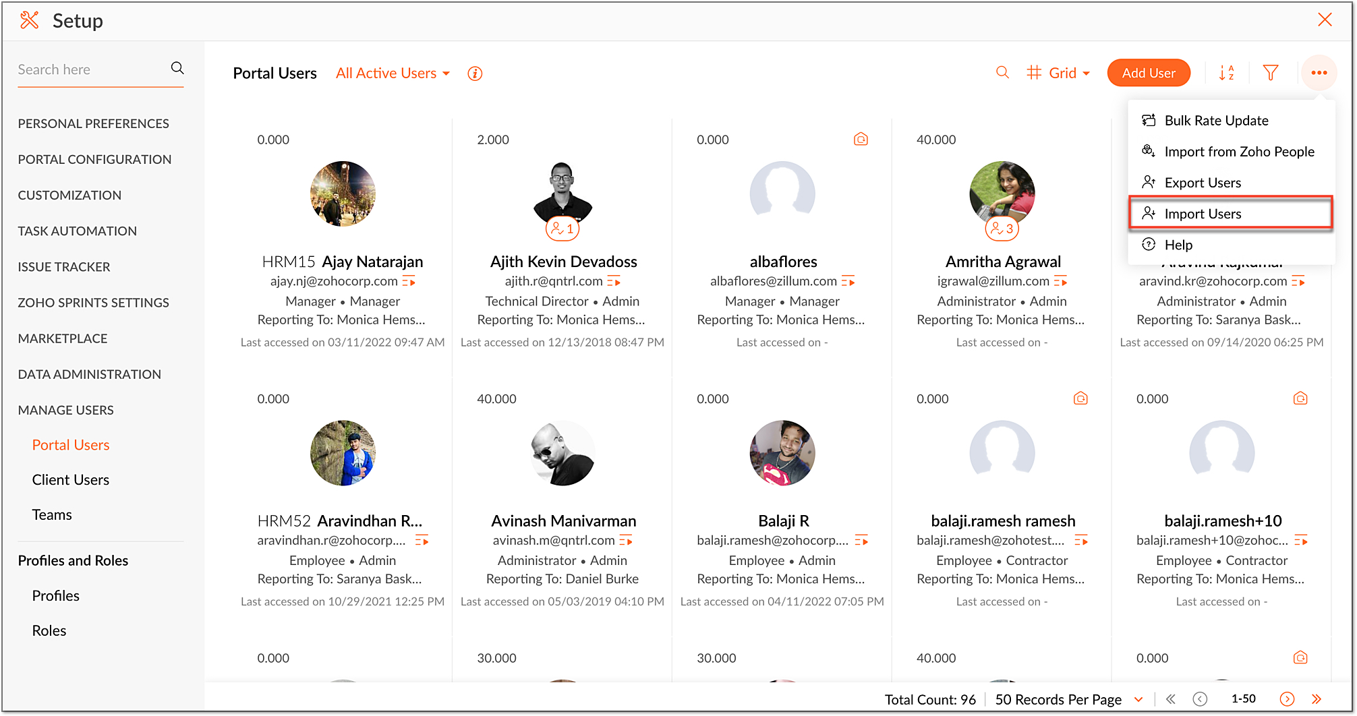Click the filter funnel icon
The height and width of the screenshot is (716, 1357).
(x=1271, y=73)
